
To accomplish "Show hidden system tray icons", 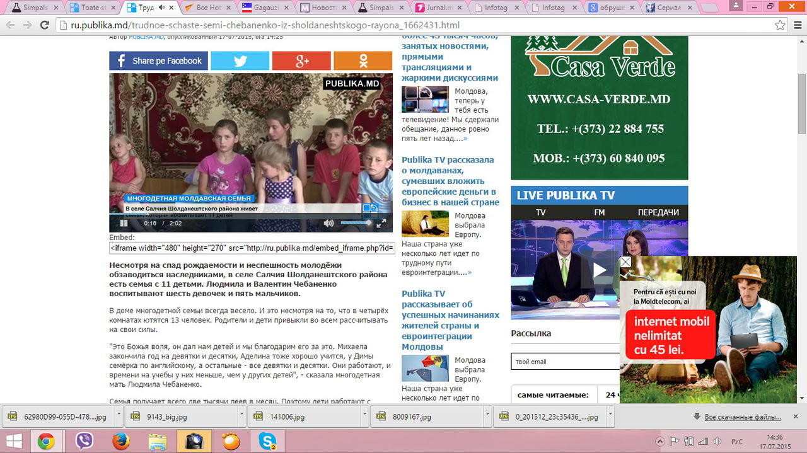I will 660,442.
